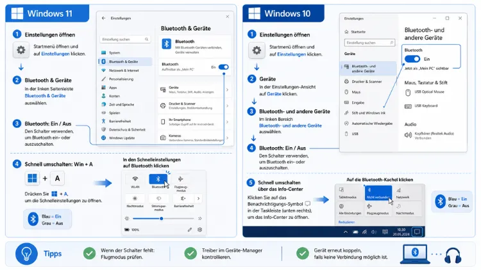481x270 pixels.
Task: Click the blue Geräte link in the Windows 10 step 2
Action: pyautogui.click(x=274, y=94)
